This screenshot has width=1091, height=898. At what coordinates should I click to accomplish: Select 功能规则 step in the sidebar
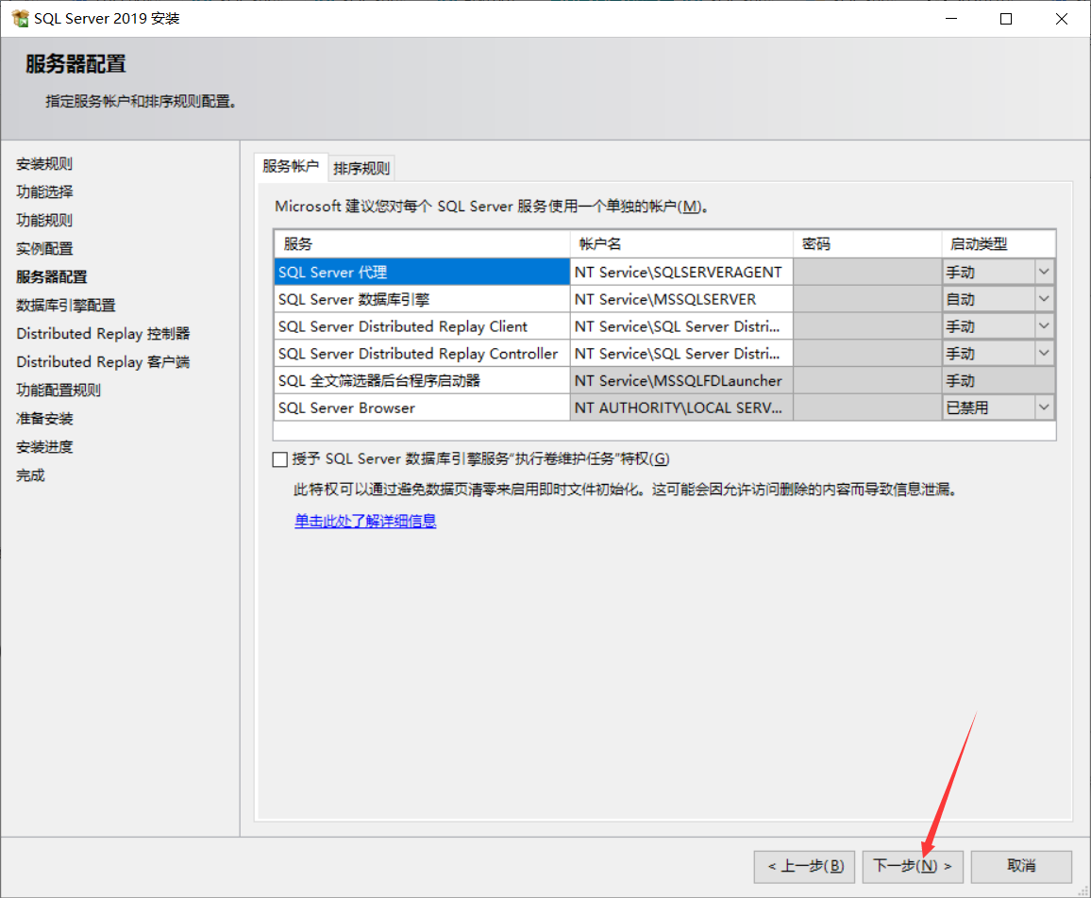pyautogui.click(x=44, y=221)
